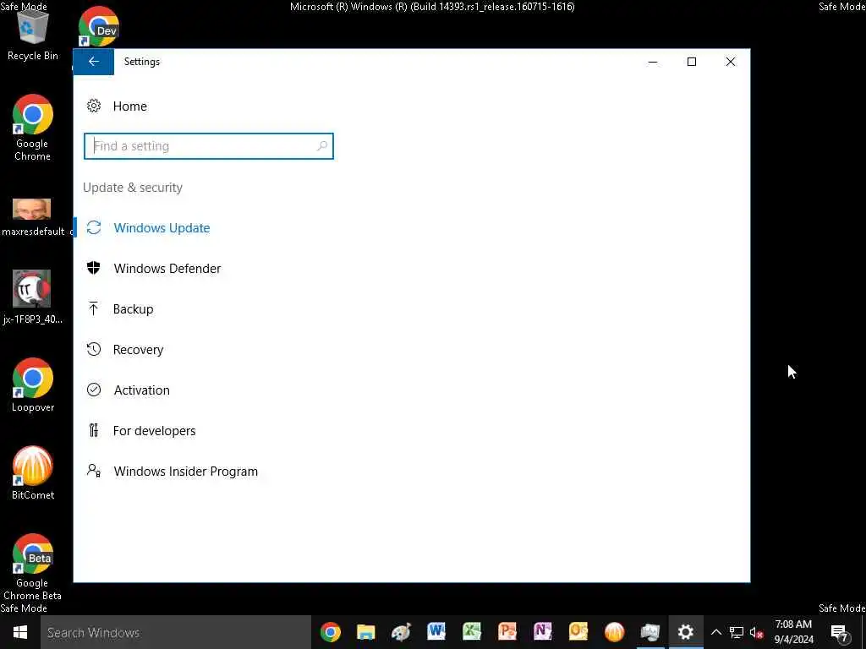Launch Word from the taskbar
Viewport: 866px width, 649px height.
pyautogui.click(x=436, y=632)
